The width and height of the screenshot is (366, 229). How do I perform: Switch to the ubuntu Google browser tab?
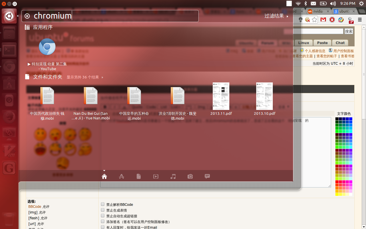tap(345, 11)
